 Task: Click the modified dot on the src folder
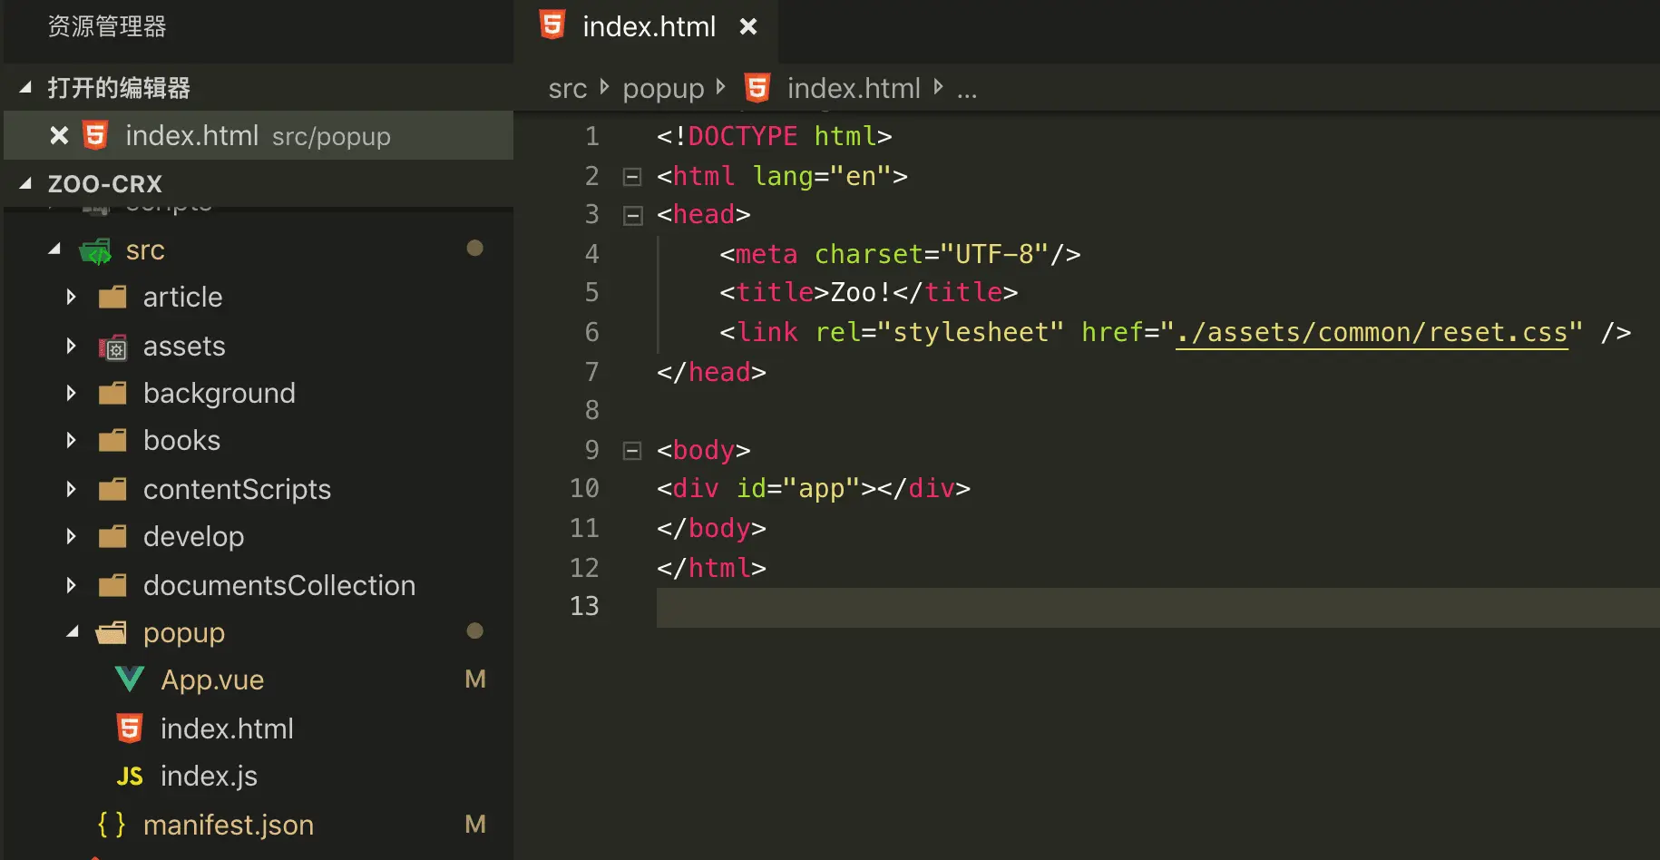tap(474, 248)
